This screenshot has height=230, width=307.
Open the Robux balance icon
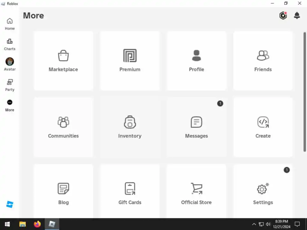(283, 16)
